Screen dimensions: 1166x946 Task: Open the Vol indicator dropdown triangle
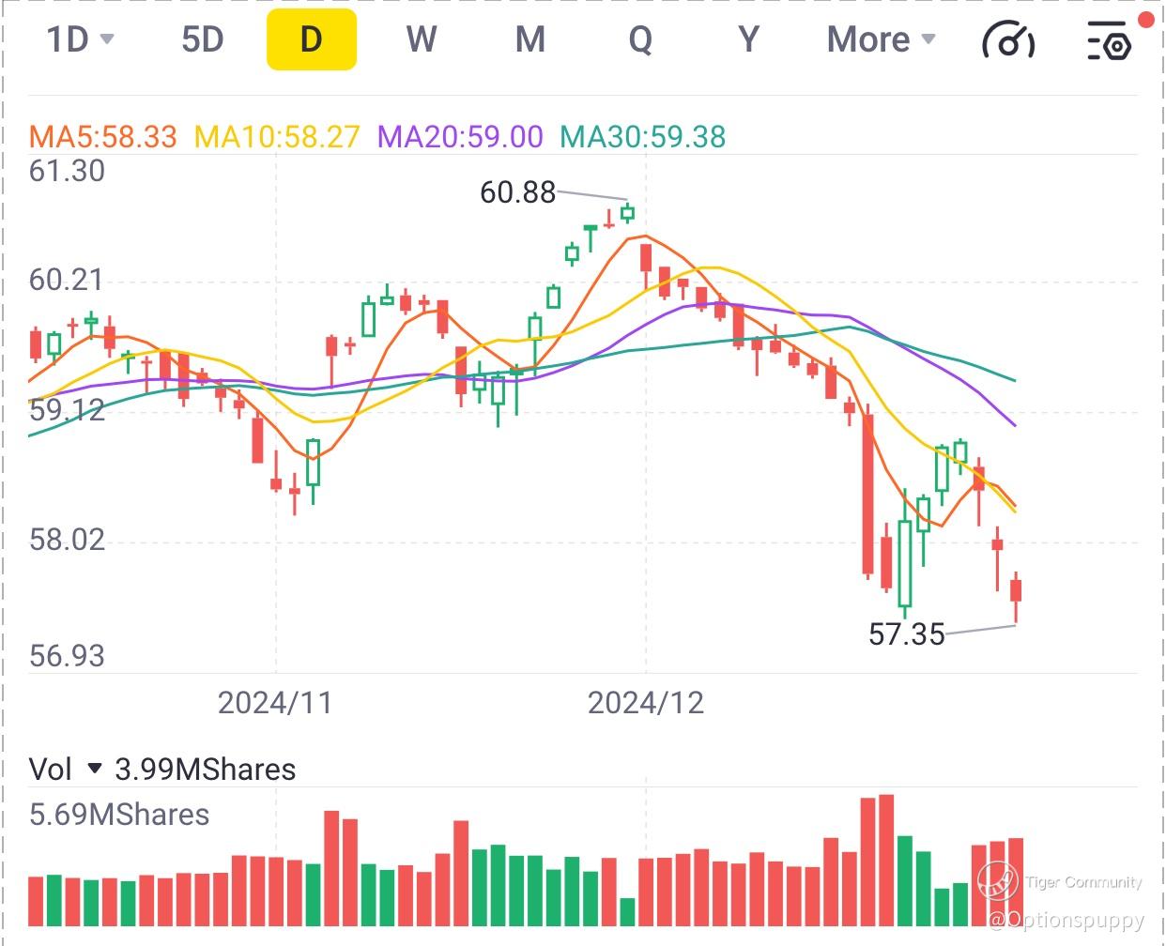click(94, 769)
